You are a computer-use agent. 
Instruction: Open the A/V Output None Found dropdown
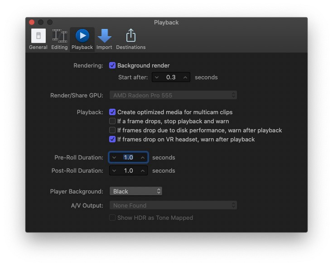[x=173, y=205]
